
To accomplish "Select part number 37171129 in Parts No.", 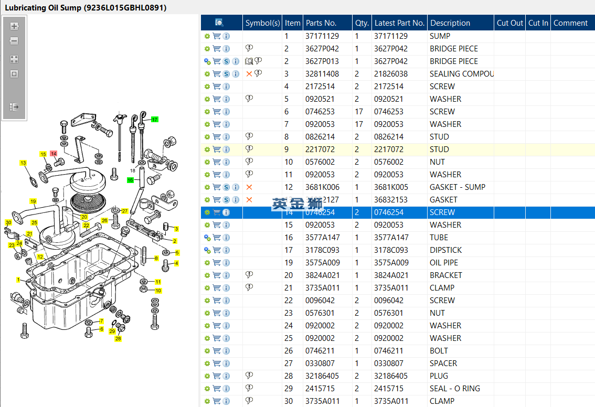I will click(x=322, y=36).
